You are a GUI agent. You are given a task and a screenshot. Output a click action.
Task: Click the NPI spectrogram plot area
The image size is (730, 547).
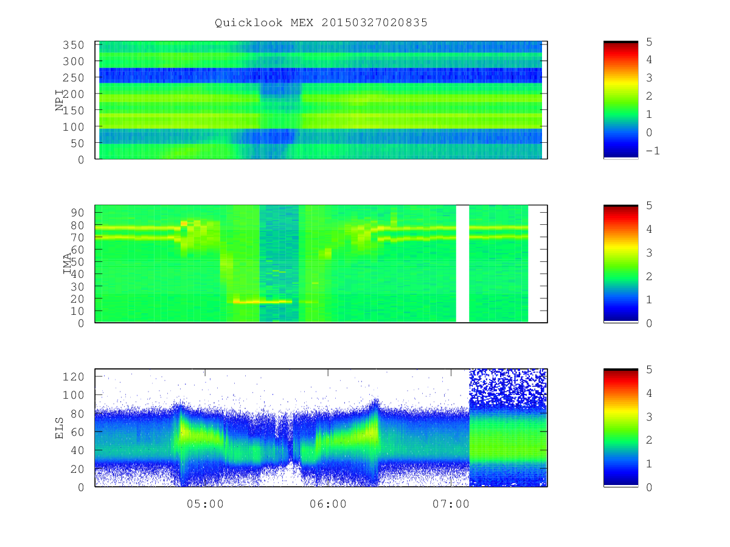coord(321,100)
